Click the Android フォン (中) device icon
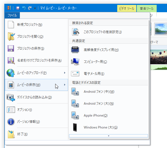167x148 pixels. pyautogui.click(x=75, y=92)
